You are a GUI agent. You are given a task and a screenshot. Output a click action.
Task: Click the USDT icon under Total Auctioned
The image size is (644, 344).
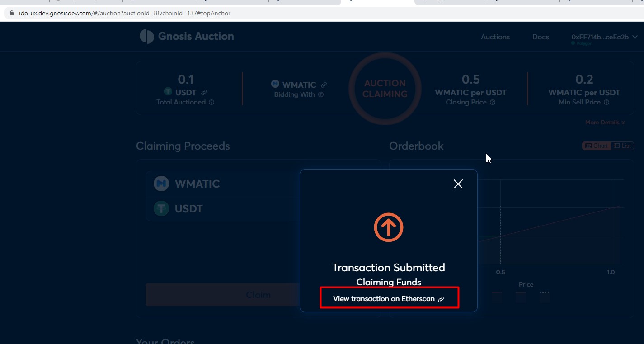[168, 92]
